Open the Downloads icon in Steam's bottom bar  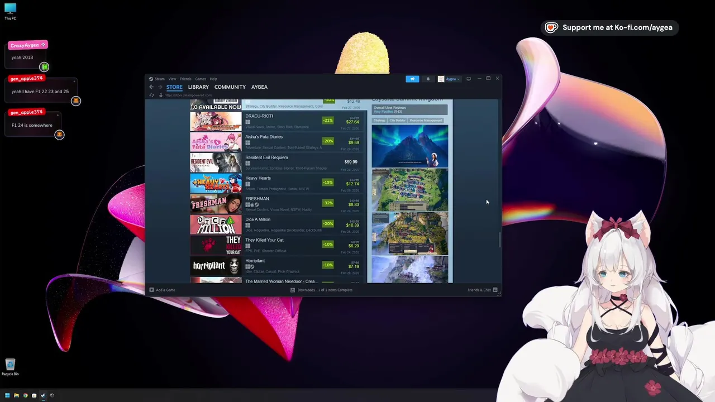pos(293,290)
